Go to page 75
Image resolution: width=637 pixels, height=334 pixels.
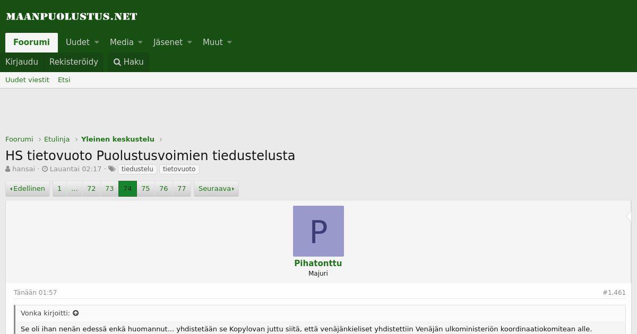click(x=145, y=189)
